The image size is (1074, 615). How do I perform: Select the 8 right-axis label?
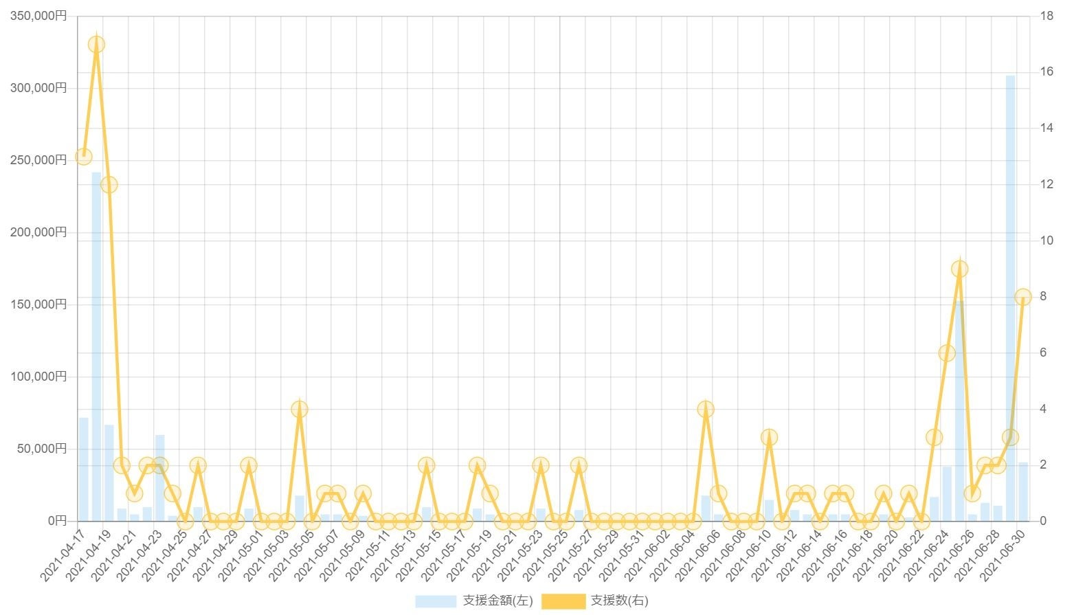coord(1043,297)
